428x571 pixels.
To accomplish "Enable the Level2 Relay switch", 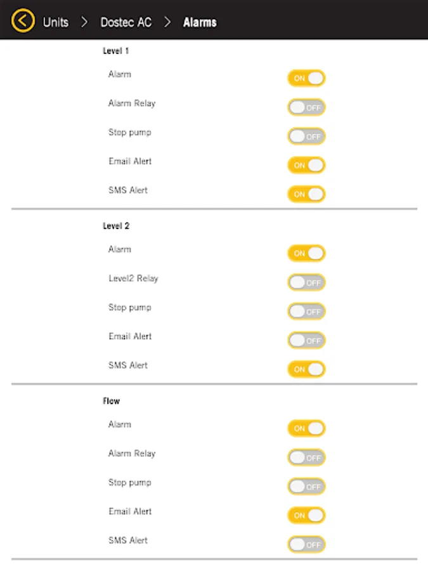I will tap(306, 282).
